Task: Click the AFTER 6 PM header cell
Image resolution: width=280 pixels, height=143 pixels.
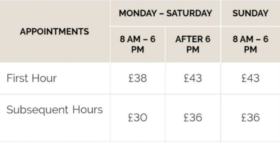Action: [193, 44]
